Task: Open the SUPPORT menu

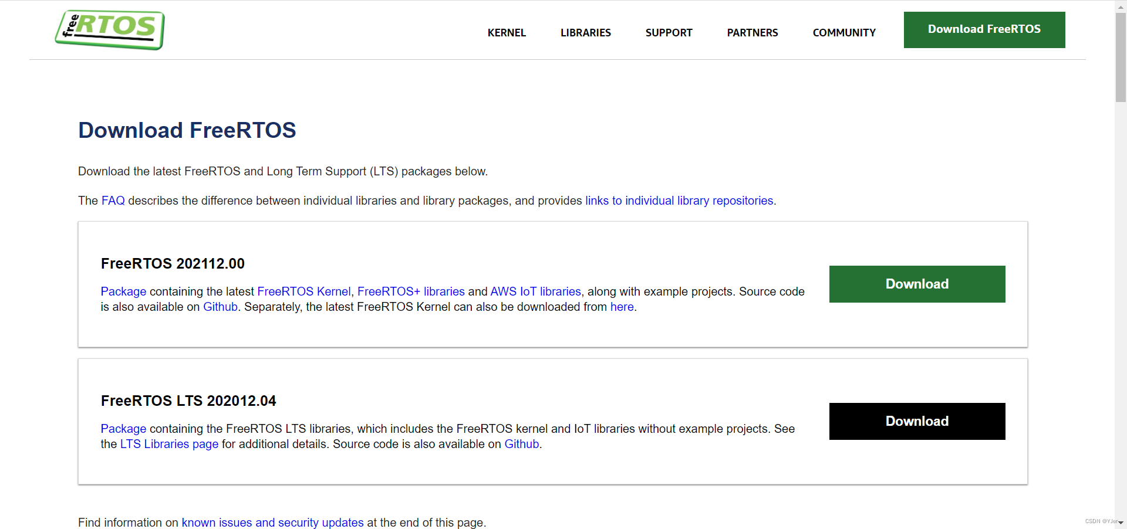Action: point(669,33)
